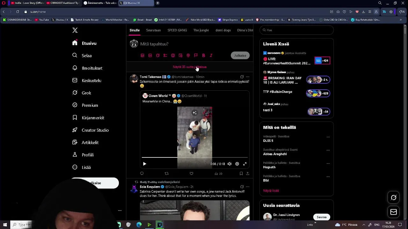Add a GIF to the post
Screen dimensions: 408x229
[150, 55]
